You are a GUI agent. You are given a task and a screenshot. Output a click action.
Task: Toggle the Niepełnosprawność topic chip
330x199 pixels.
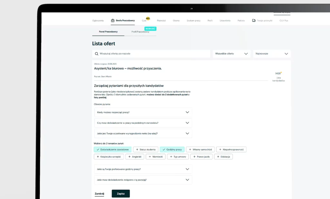[231, 150]
